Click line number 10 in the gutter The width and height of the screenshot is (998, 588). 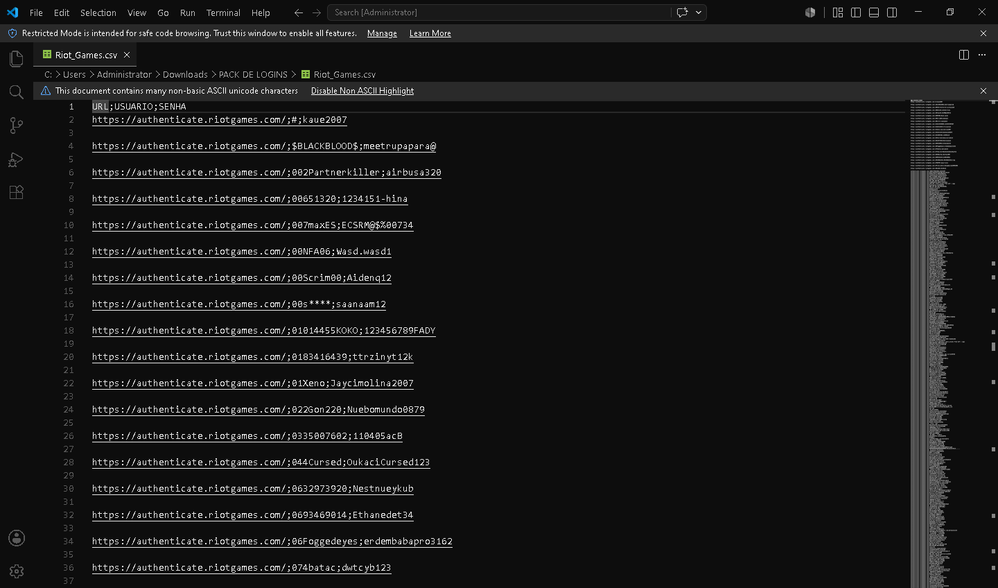click(69, 225)
